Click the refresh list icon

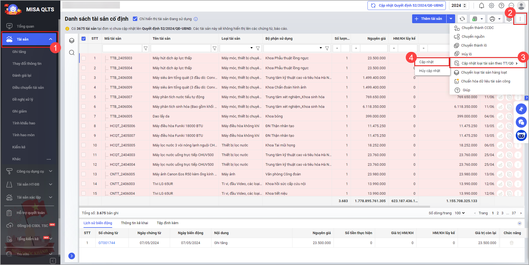pos(462,19)
